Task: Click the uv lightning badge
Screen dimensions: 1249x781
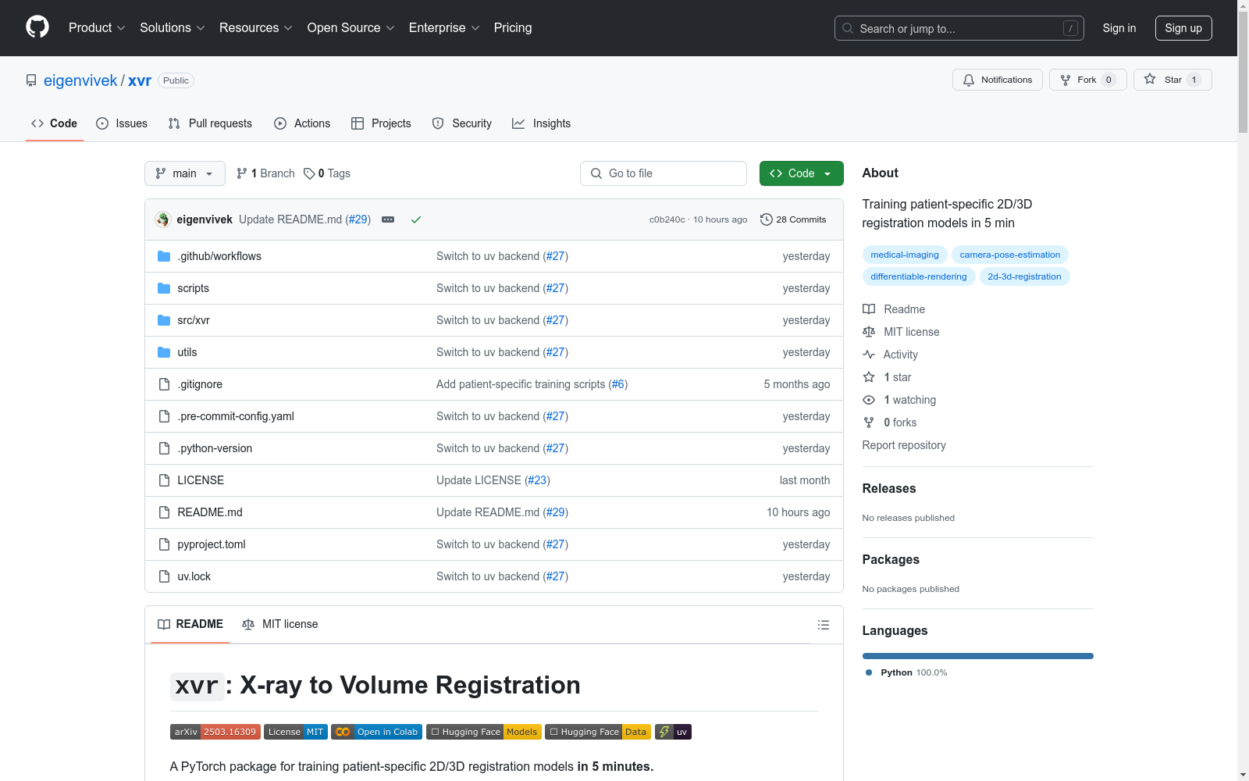Action: [x=673, y=732]
